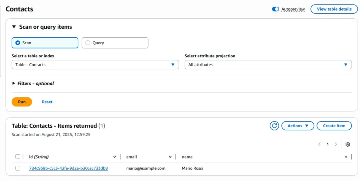360x181 pixels.
Task: Go to next results page arrow
Action: pyautogui.click(x=336, y=144)
